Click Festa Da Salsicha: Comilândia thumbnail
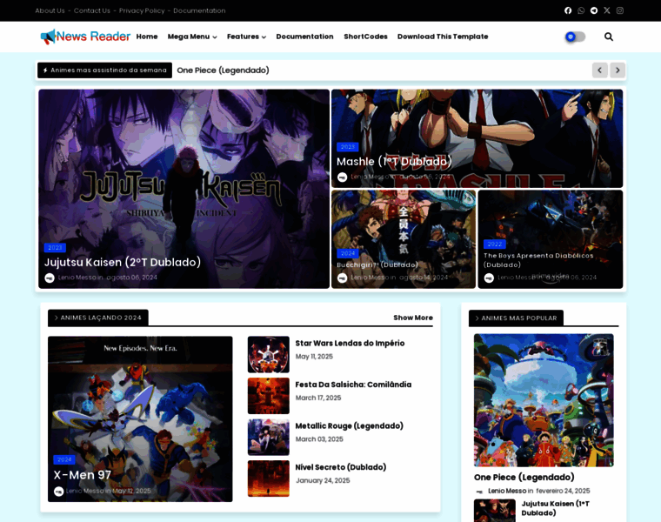The width and height of the screenshot is (661, 522). tap(269, 396)
